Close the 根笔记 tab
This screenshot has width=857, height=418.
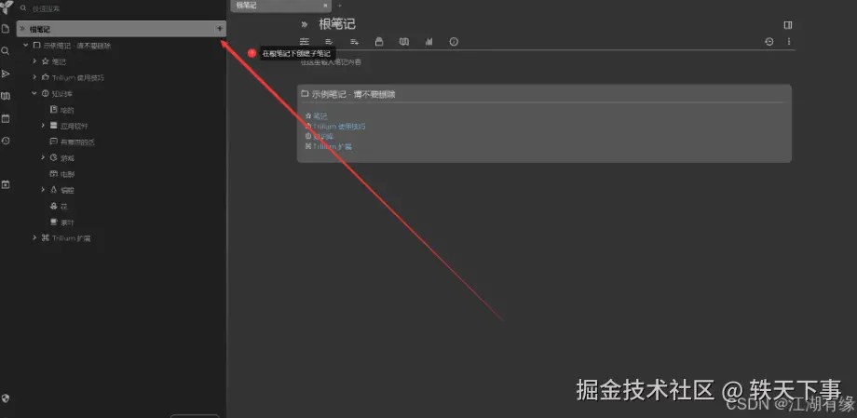coord(326,6)
